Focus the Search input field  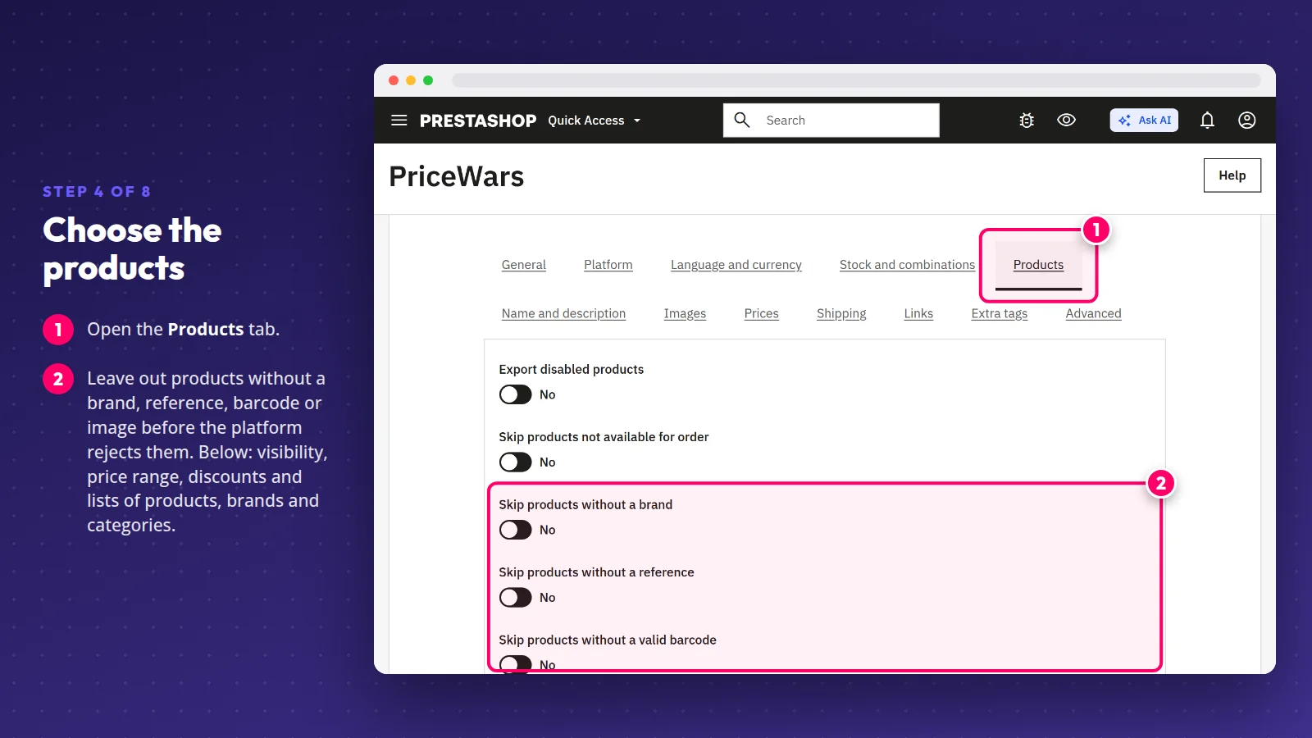(831, 121)
